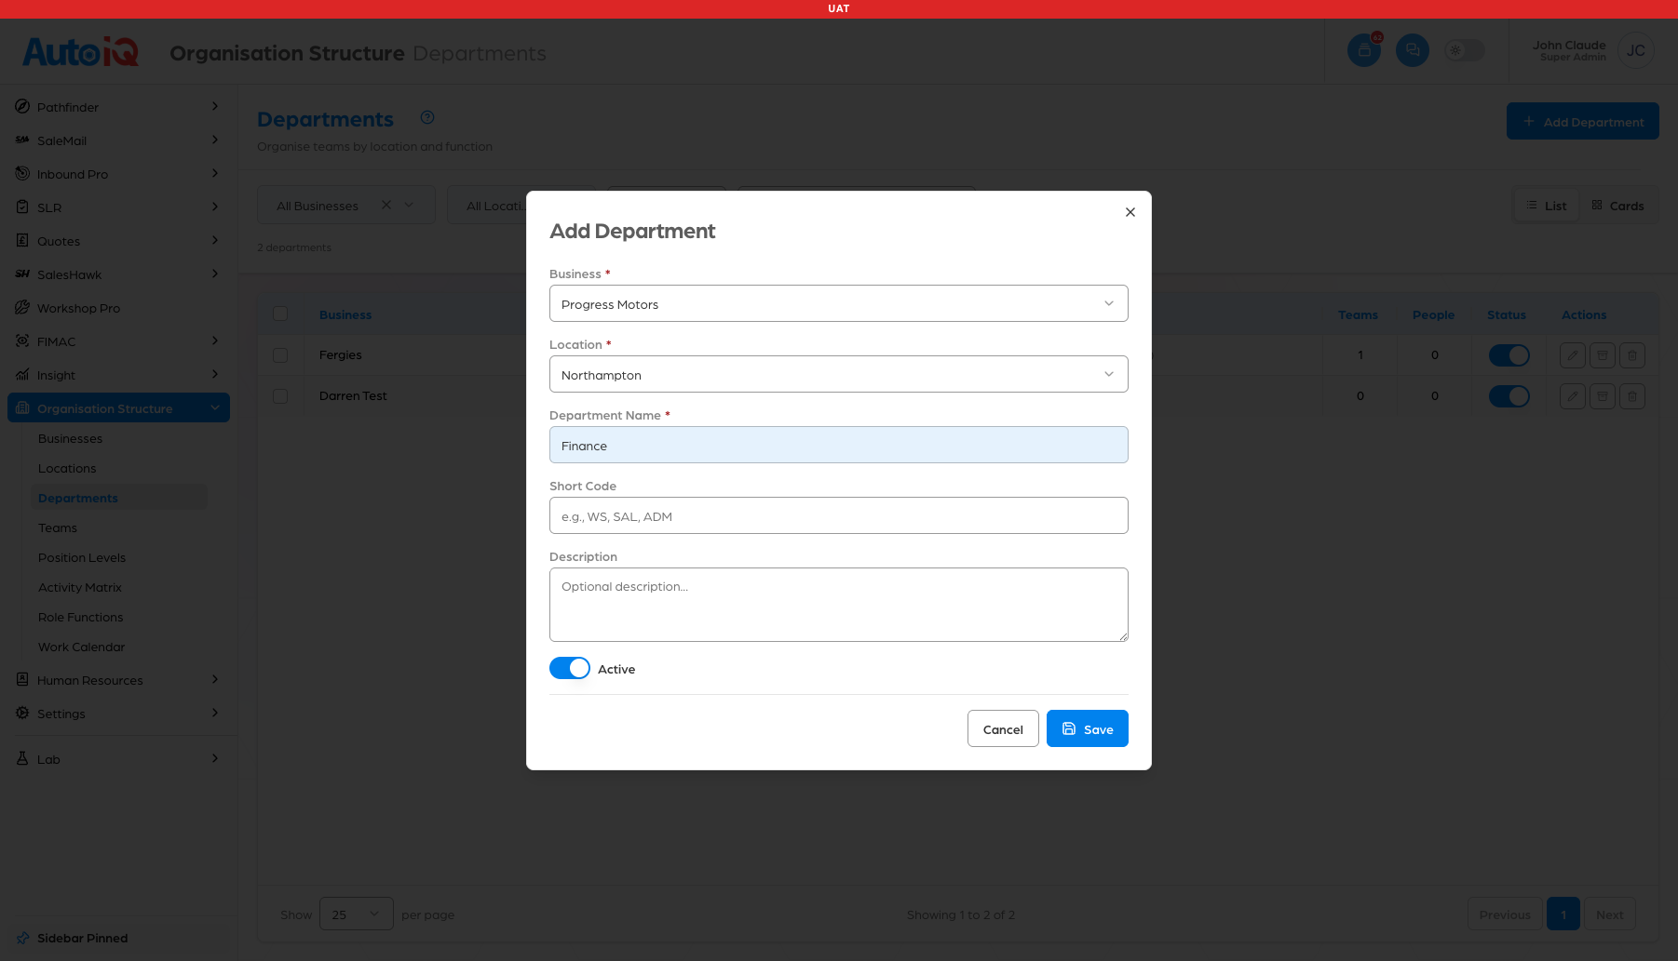1678x961 pixels.
Task: Open the All Businesses filter dropdown
Action: [x=346, y=205]
